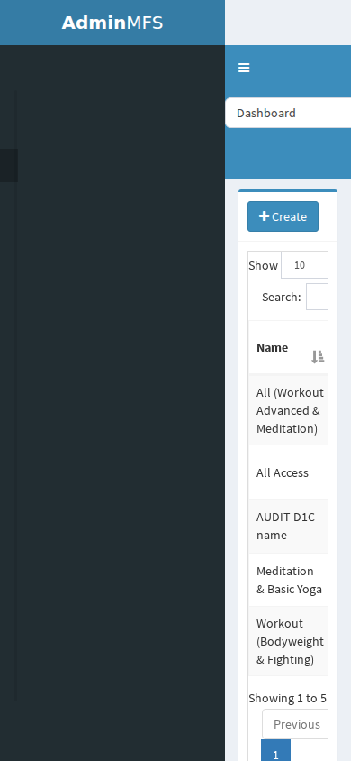Image resolution: width=351 pixels, height=761 pixels.
Task: Select the Meditation & Basic Yoga row
Action: coord(288,580)
